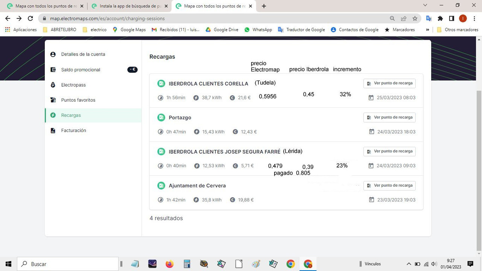The image size is (482, 271).
Task: Show hidden system tray icons
Action: point(409,264)
